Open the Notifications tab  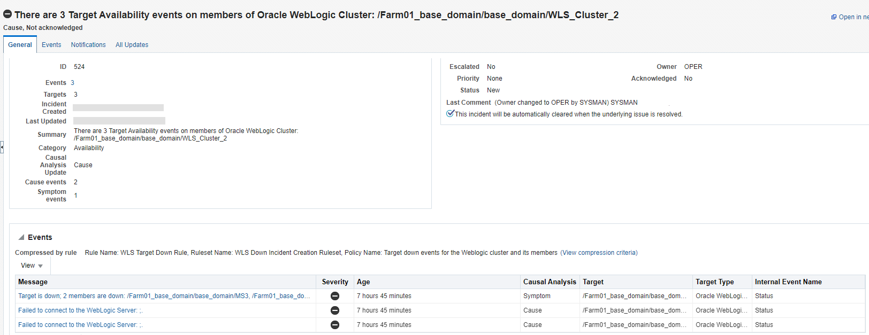(x=88, y=45)
